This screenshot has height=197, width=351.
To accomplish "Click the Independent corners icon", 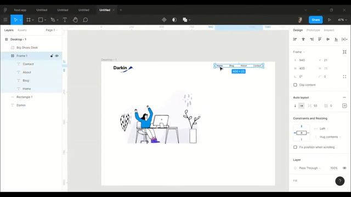I will [x=344, y=77].
